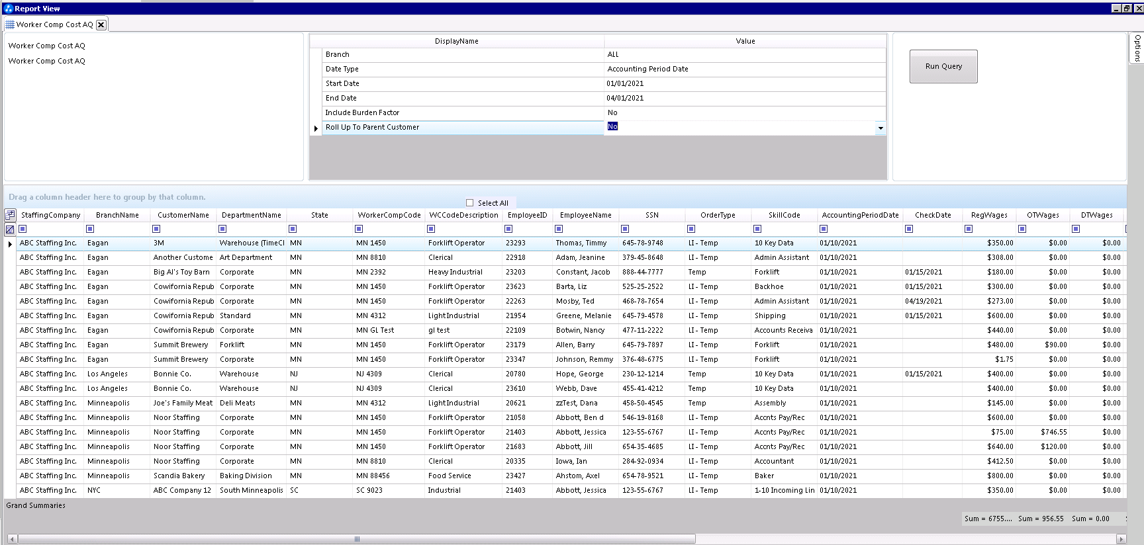Click the Start Date field 01/01/2021

[745, 84]
